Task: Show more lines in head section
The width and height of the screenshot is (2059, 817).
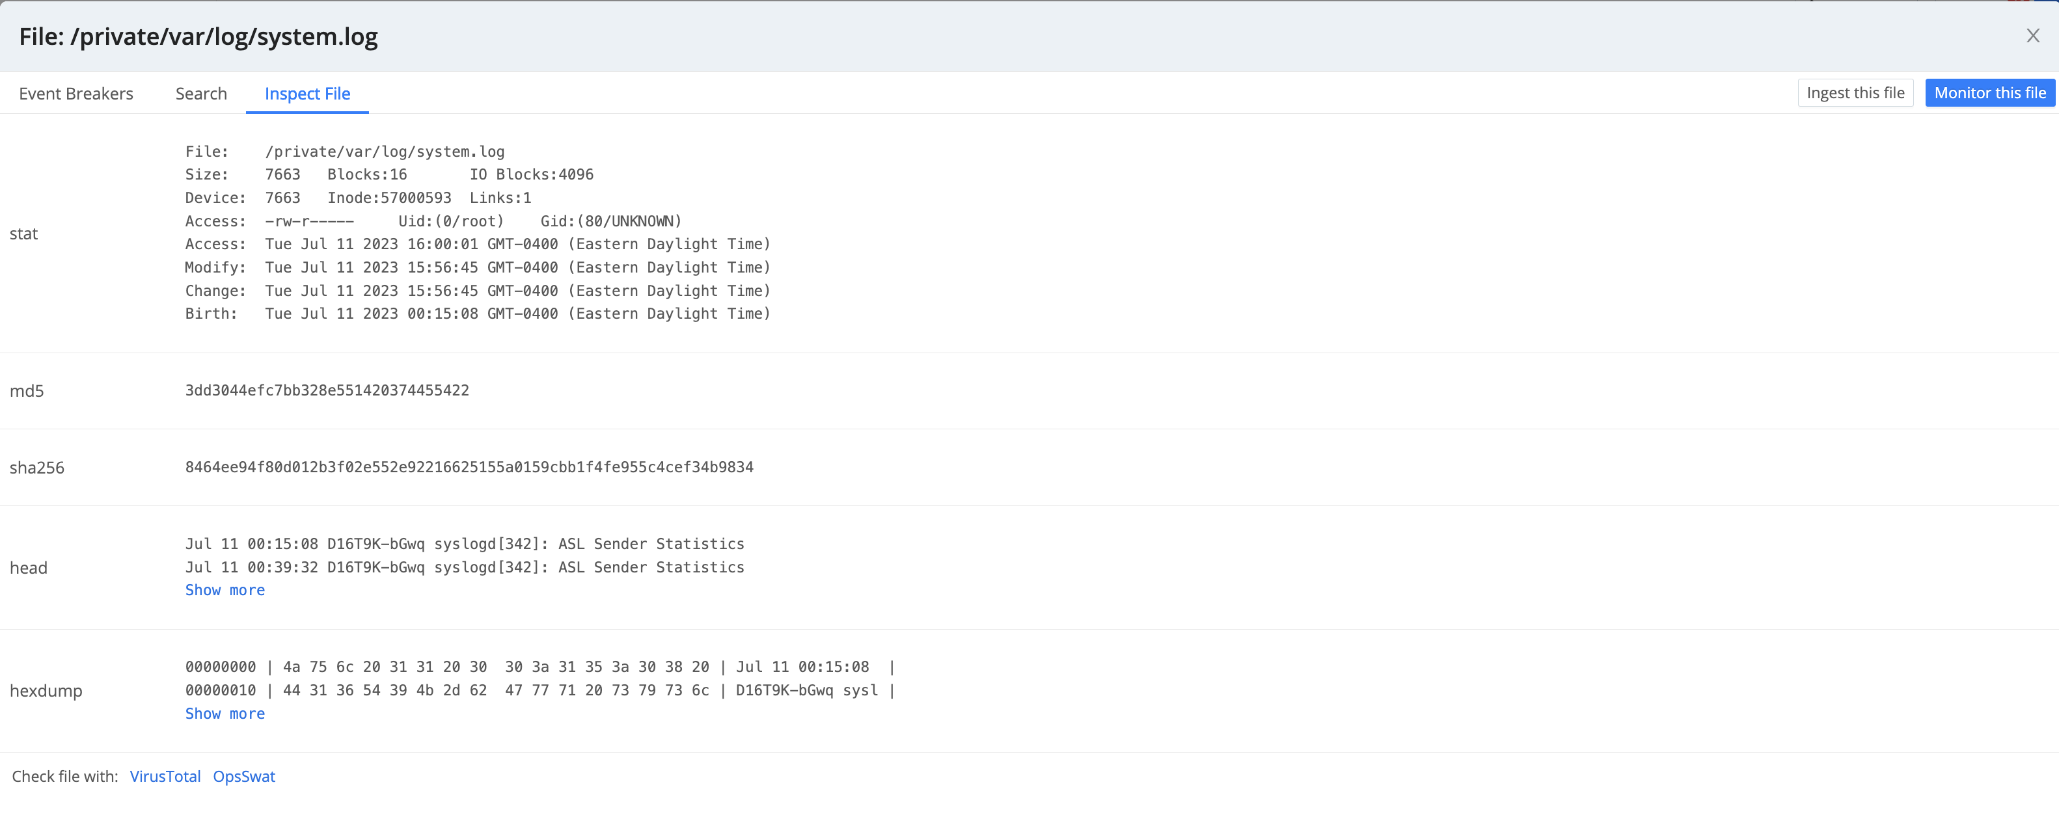Action: [225, 589]
